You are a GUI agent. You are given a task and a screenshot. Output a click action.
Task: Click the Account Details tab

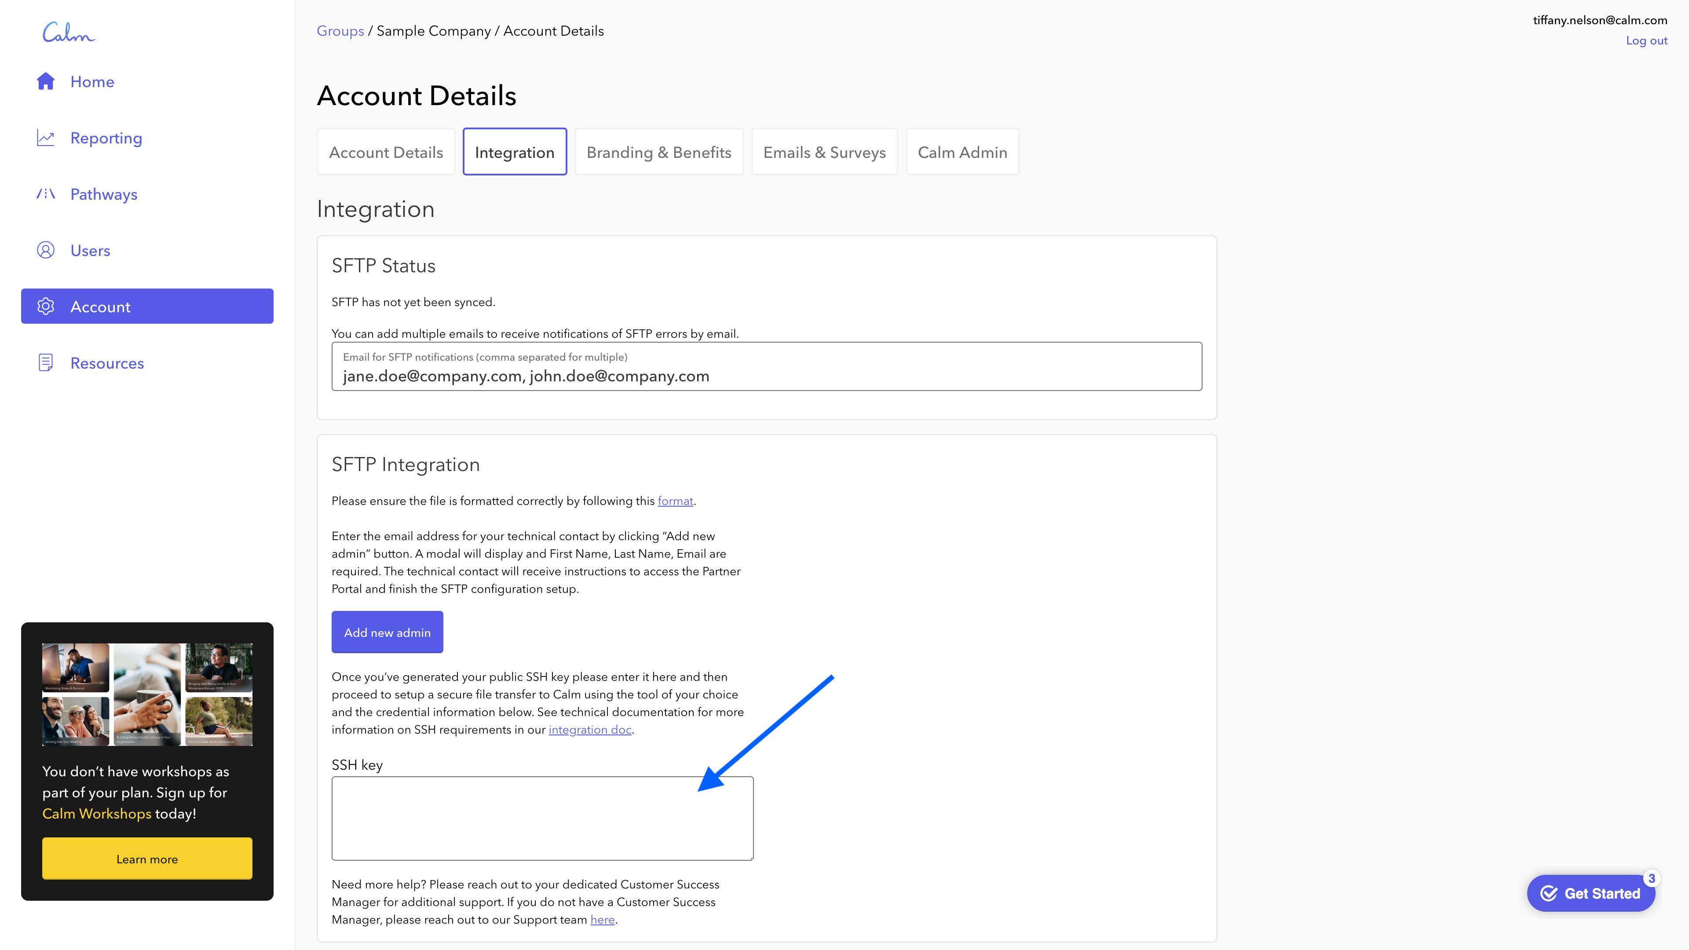pos(385,151)
